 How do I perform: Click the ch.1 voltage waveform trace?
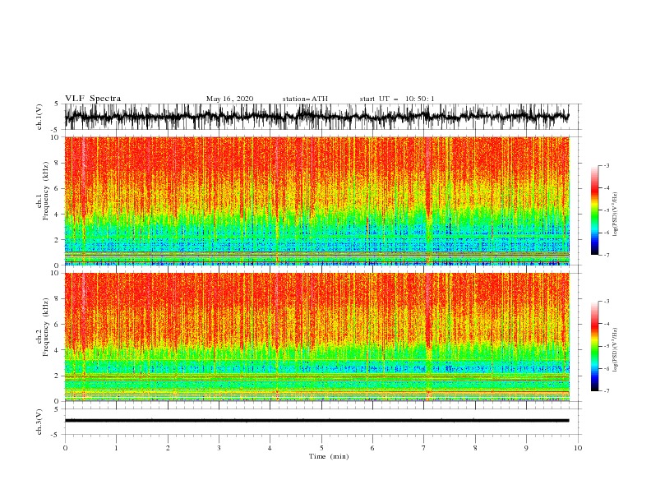coord(316,116)
